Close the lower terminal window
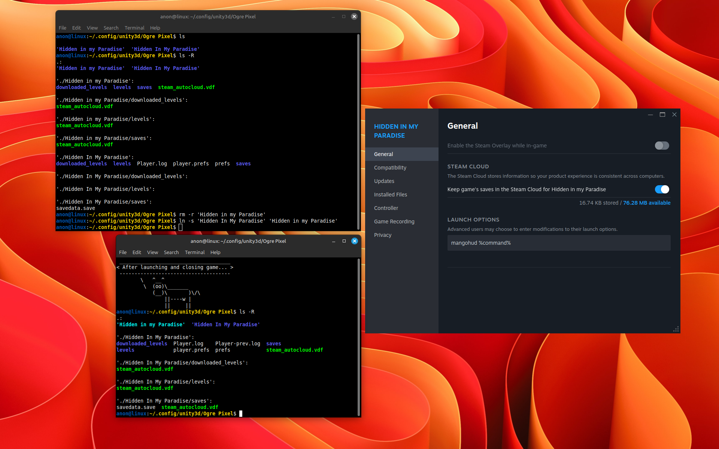This screenshot has height=449, width=719. 354,241
